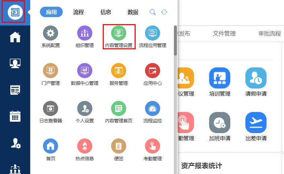The image size is (284, 174).
Task: Click the home icon in left sidebar
Action: click(x=15, y=37)
